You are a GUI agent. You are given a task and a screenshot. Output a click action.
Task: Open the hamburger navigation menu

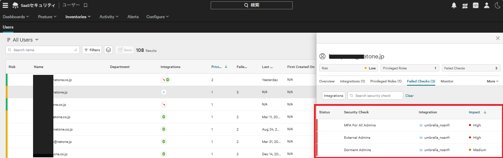pos(5,5)
